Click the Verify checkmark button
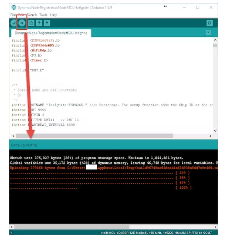The width and height of the screenshot is (230, 237). tap(14, 23)
